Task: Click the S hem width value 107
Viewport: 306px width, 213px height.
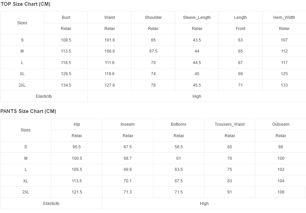Action: pyautogui.click(x=284, y=40)
